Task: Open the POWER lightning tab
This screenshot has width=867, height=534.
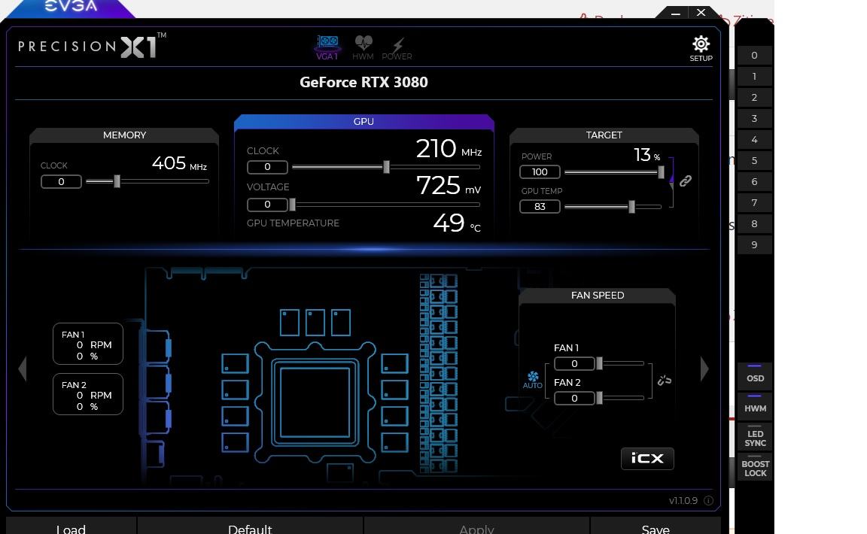Action: tap(397, 49)
